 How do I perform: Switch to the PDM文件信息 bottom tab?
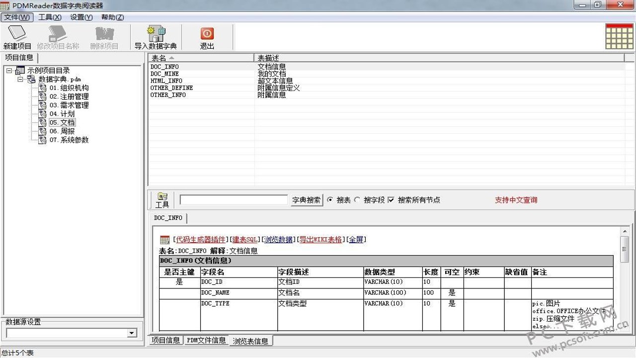tap(206, 341)
